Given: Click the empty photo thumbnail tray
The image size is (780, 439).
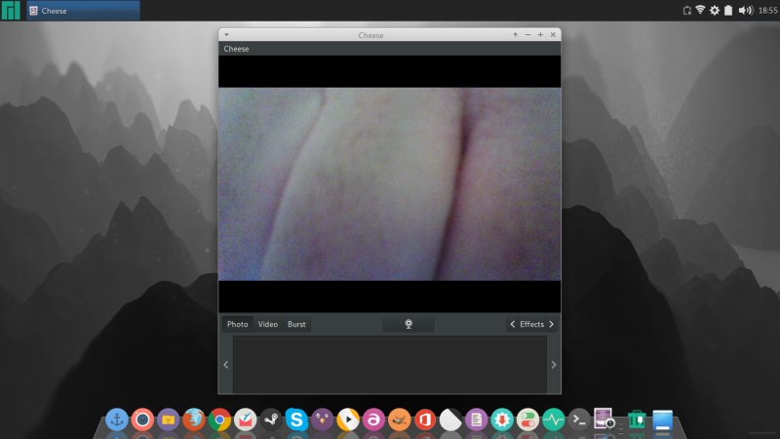Looking at the screenshot, I should pos(389,364).
